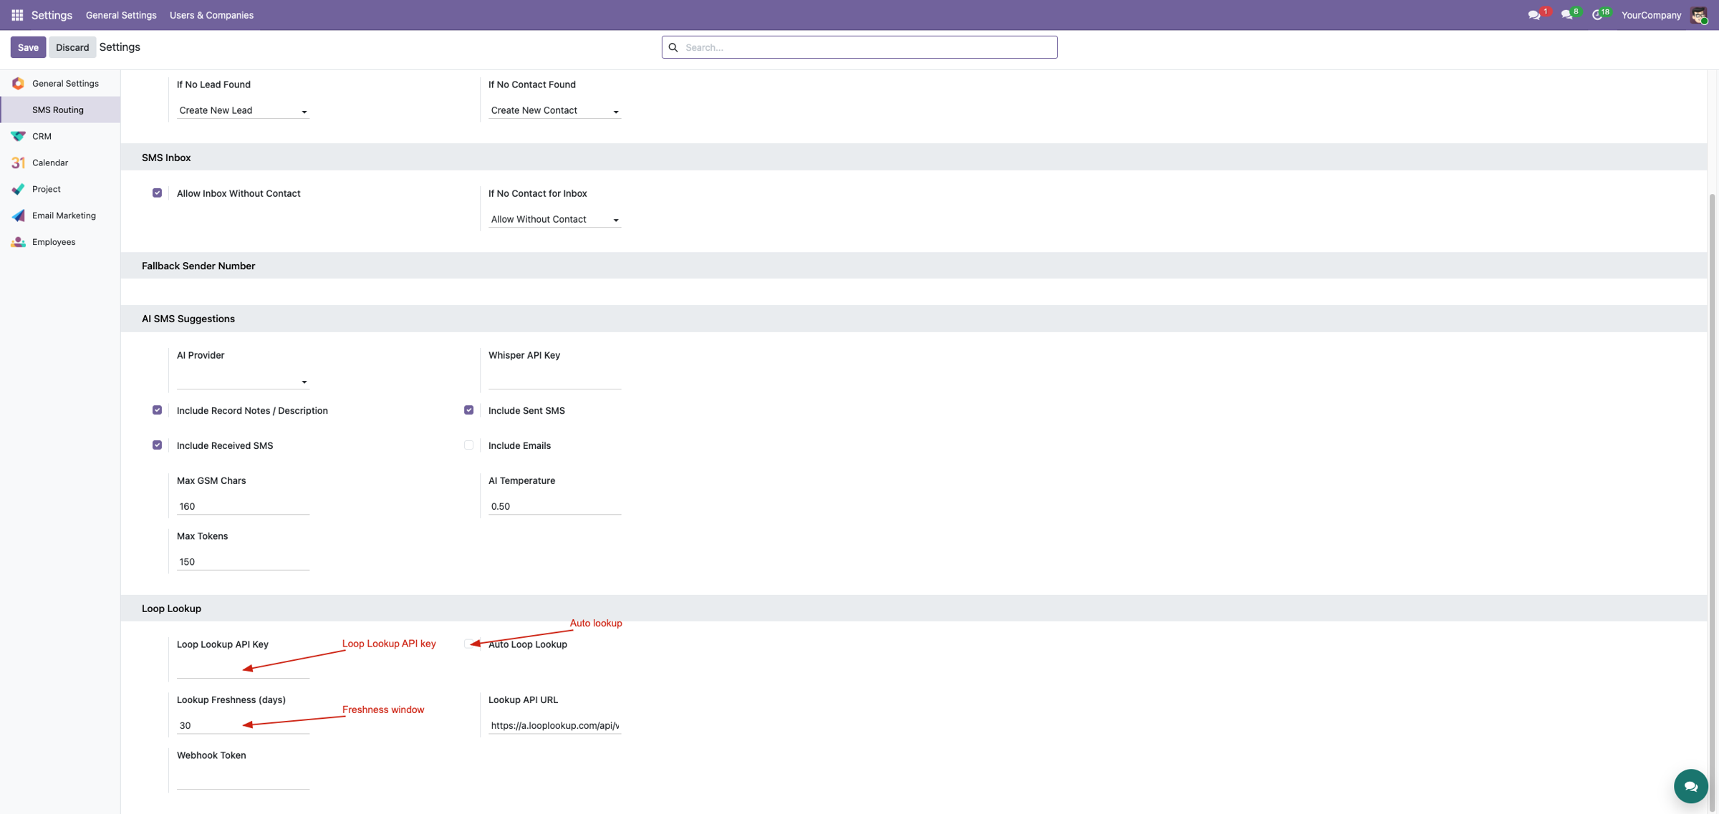Toggle Allow Inbox Without Contact checkbox

(157, 193)
